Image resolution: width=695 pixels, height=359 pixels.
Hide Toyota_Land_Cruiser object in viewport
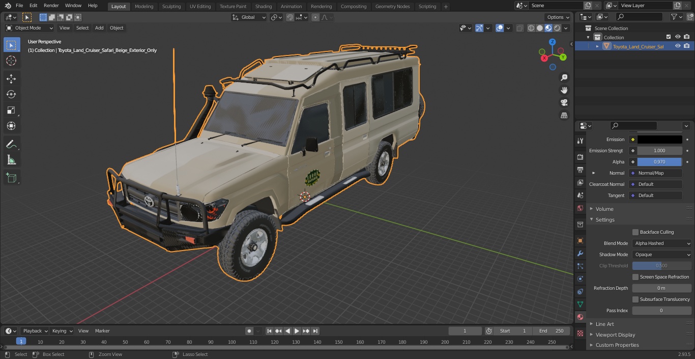click(x=678, y=46)
